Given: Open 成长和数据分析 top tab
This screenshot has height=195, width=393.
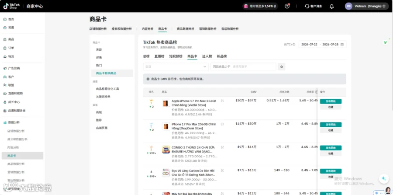Looking at the screenshot, I should 121,29.
